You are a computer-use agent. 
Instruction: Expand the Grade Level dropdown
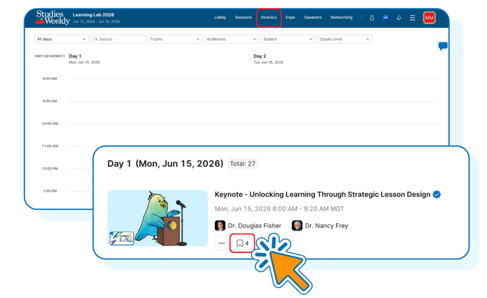tap(345, 39)
